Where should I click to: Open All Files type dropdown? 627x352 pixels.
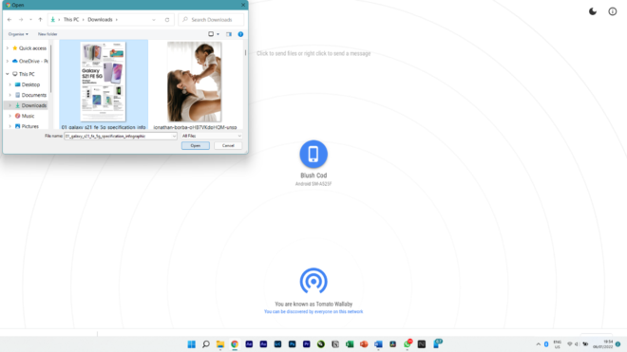(x=212, y=137)
